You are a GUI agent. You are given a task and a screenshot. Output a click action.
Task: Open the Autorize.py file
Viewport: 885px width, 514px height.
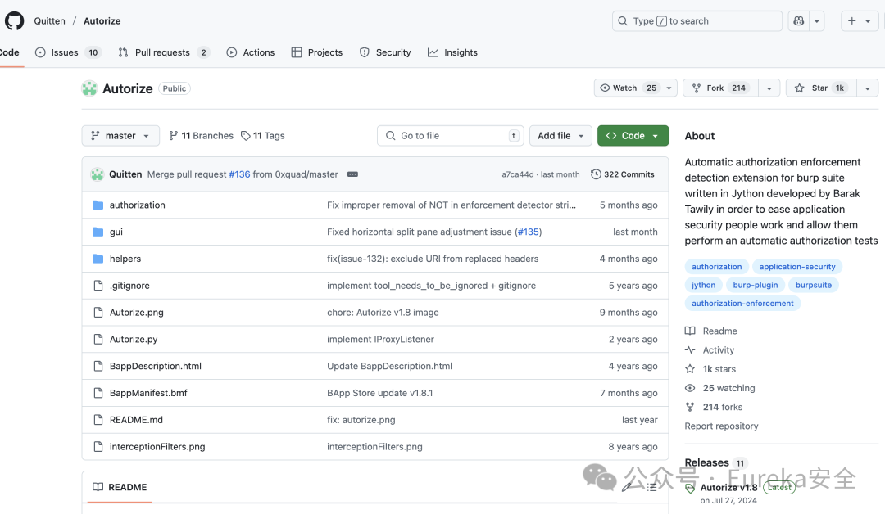pyautogui.click(x=134, y=340)
